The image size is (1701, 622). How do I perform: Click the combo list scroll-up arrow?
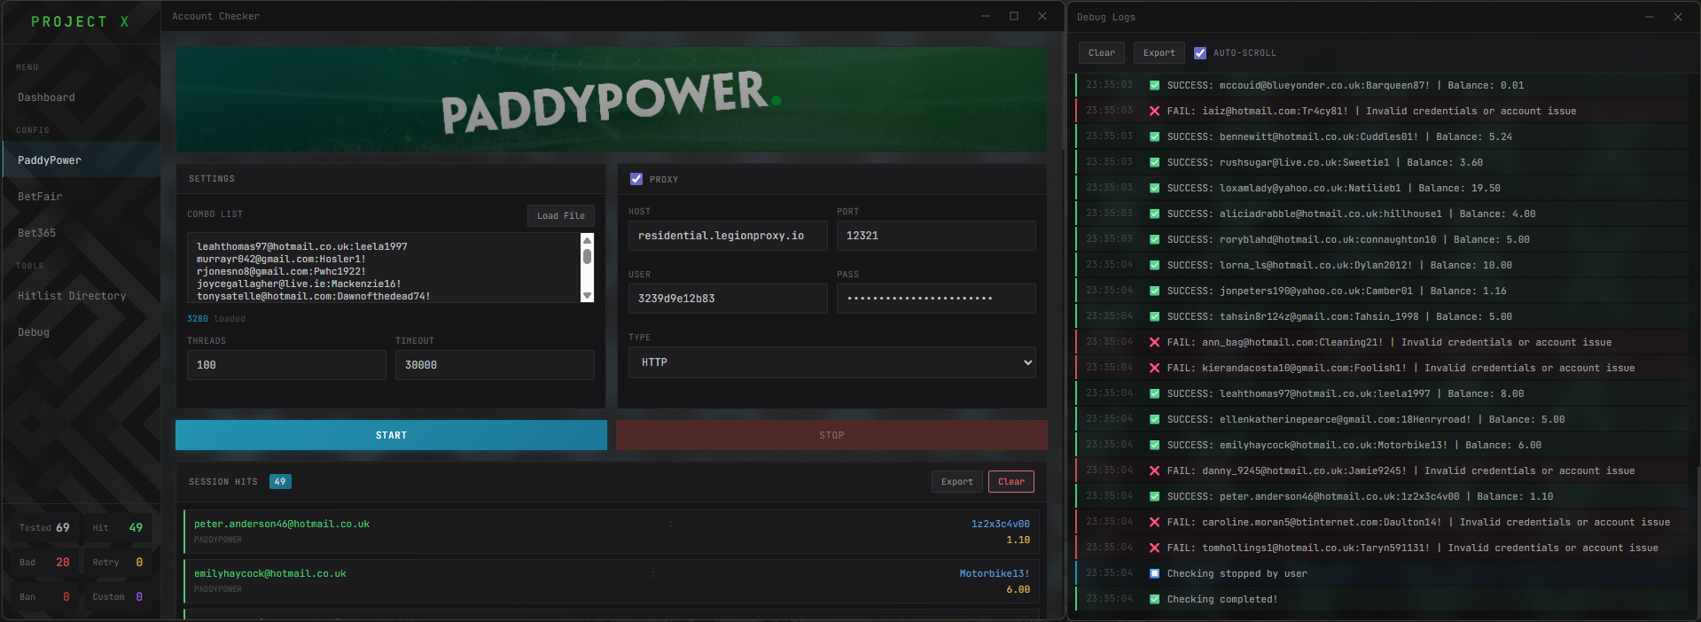pyautogui.click(x=587, y=240)
